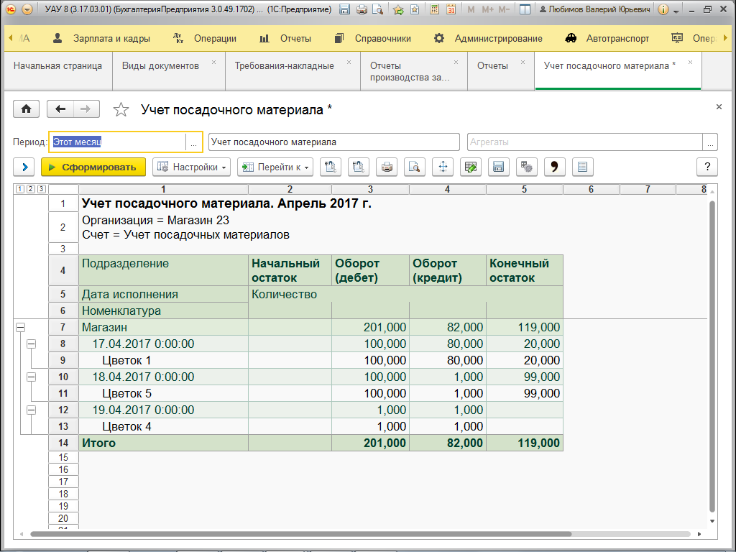Open the Перейти к dropdown
The image size is (736, 552).
(275, 167)
